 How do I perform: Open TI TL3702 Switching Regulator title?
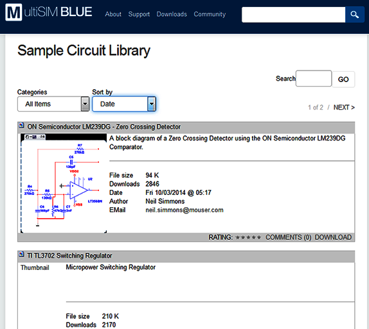pos(69,255)
